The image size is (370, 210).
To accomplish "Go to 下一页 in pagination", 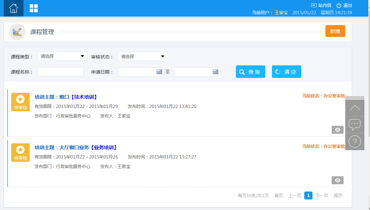I will 321,195.
